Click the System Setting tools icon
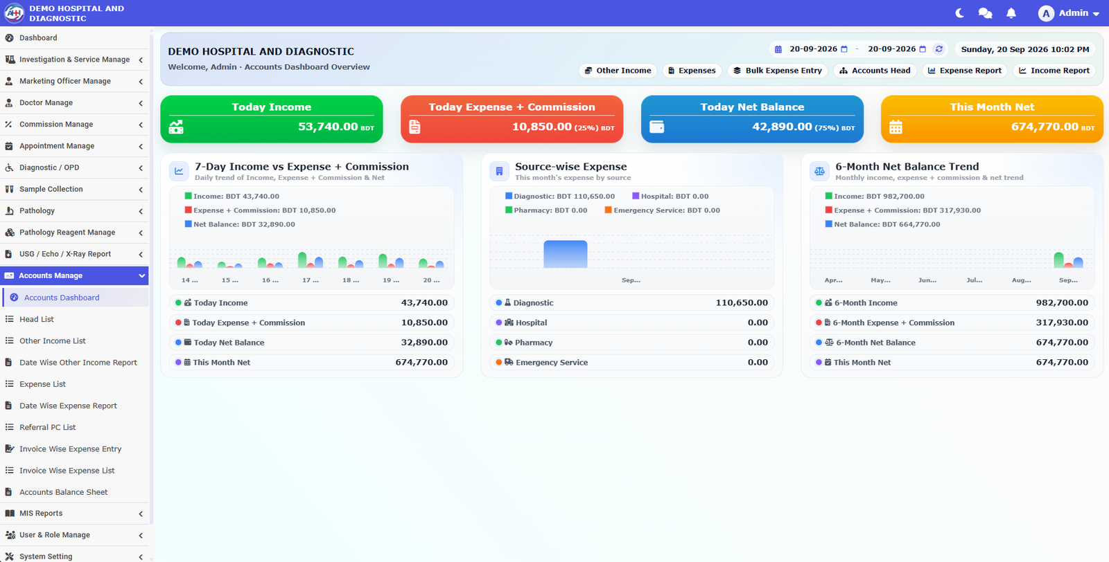 pyautogui.click(x=9, y=556)
